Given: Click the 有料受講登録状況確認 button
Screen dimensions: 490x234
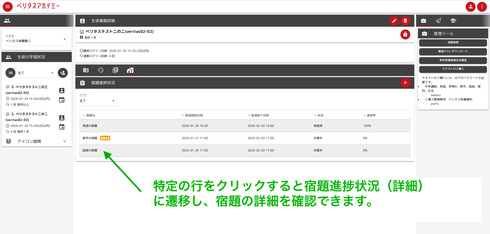Looking at the screenshot, I should [x=453, y=60].
